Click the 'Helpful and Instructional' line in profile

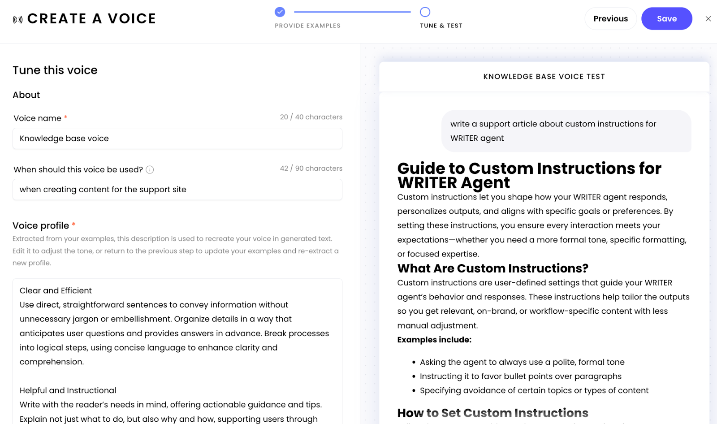[x=68, y=390]
